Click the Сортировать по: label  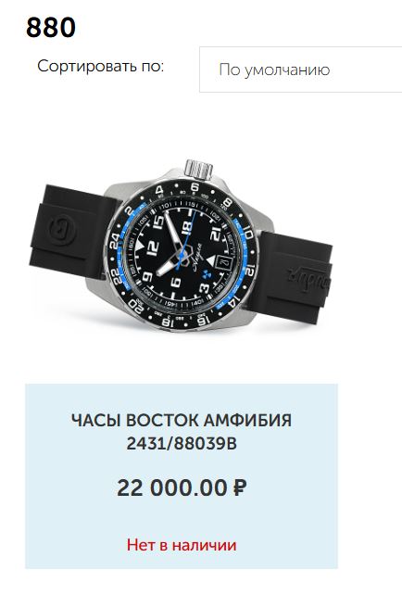(x=100, y=67)
